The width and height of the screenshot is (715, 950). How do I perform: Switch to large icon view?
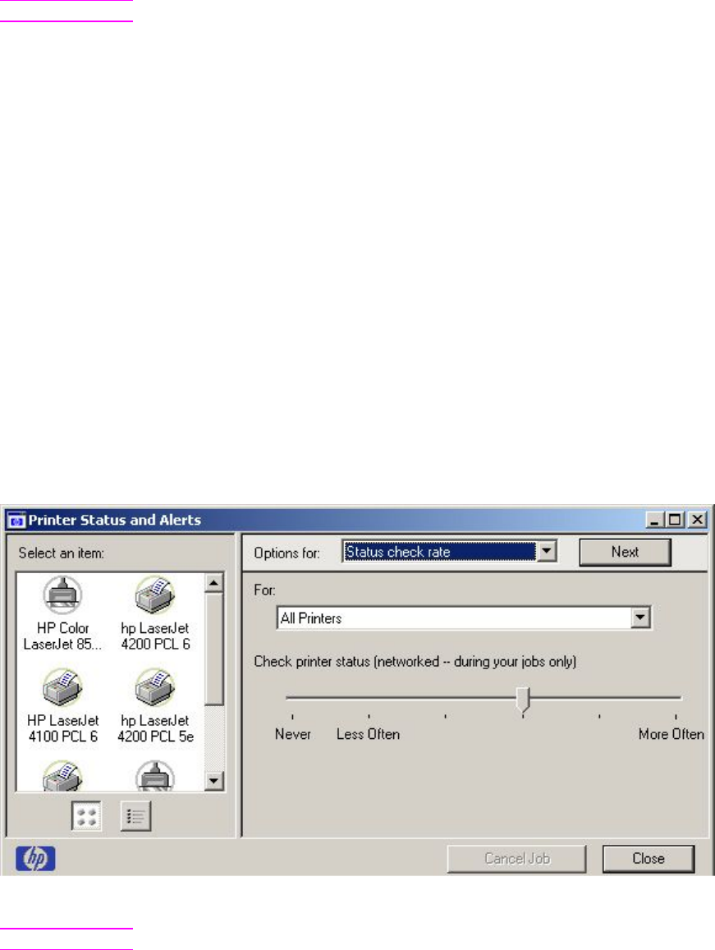click(x=87, y=815)
